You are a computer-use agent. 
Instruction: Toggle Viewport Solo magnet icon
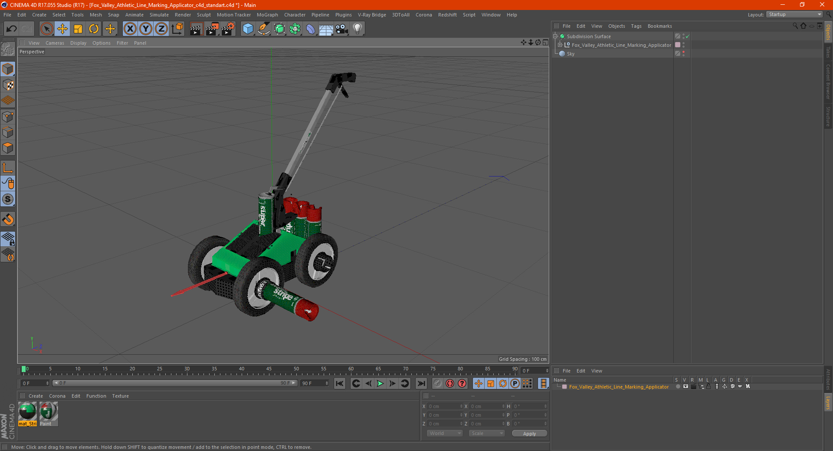tap(8, 219)
